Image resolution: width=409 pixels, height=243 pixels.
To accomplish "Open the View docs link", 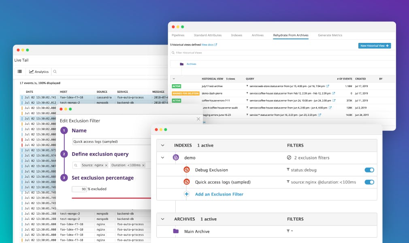I will [209, 45].
